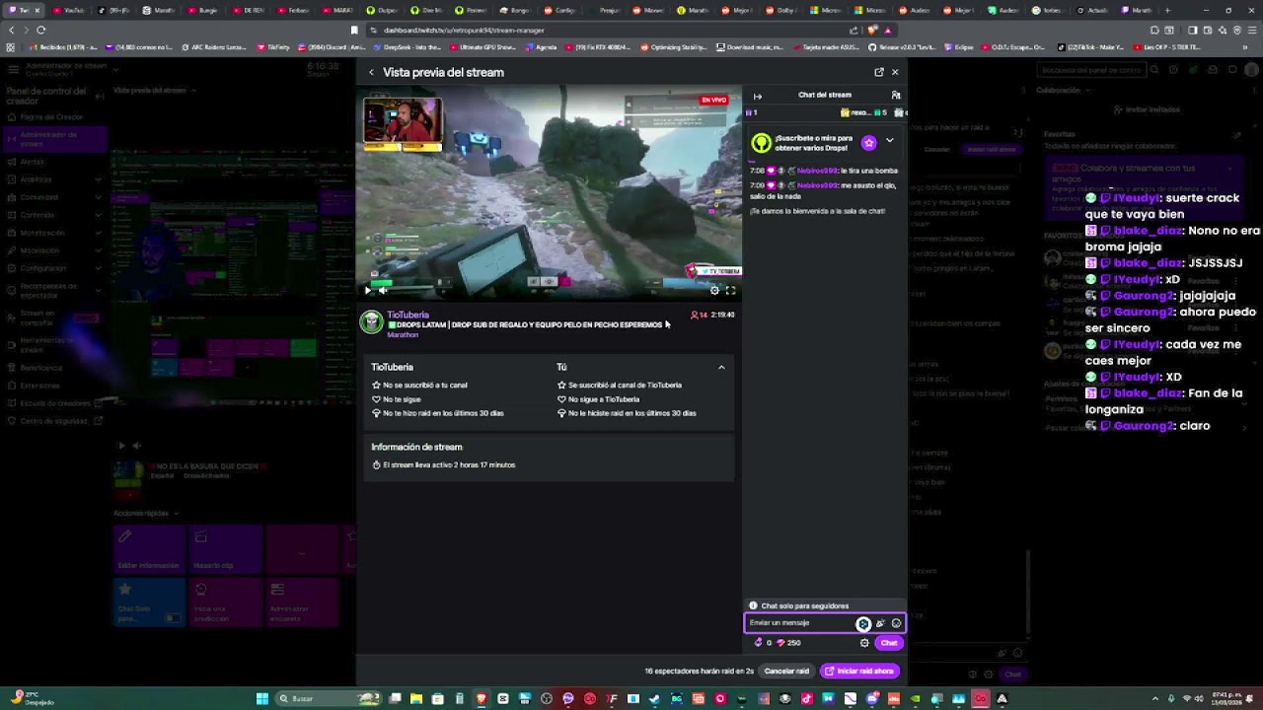Open Extensiones in the creator sidebar
Screen dimensions: 1263x710
click(x=55, y=386)
